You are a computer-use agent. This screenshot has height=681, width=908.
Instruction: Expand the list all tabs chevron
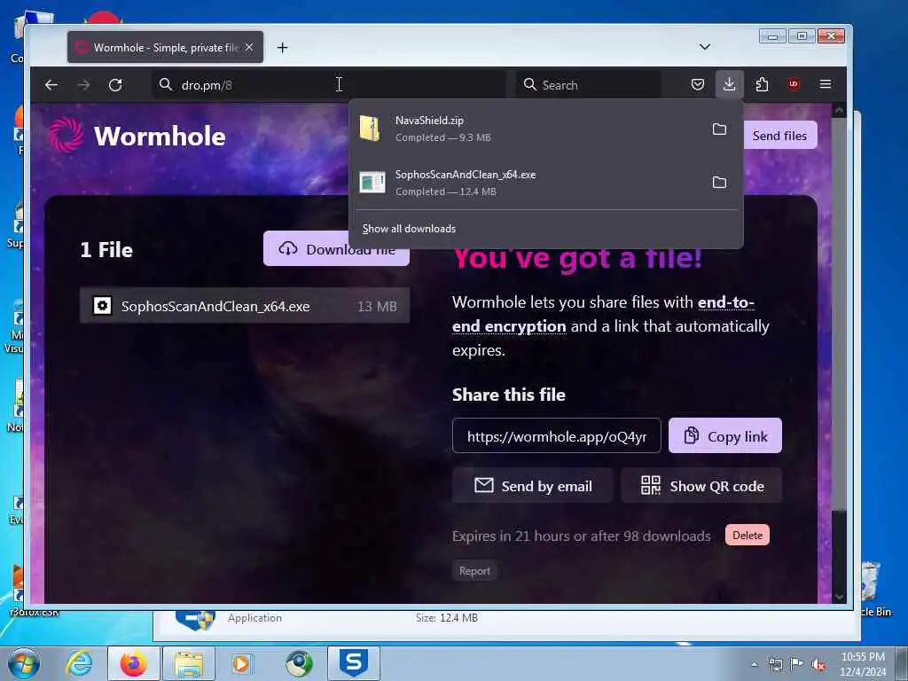(704, 47)
